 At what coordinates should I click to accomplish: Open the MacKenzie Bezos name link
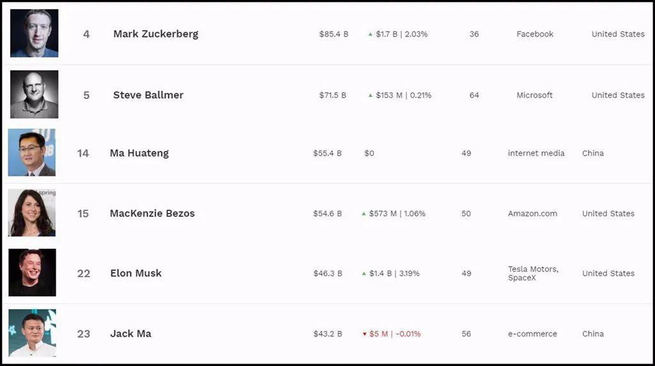pyautogui.click(x=152, y=213)
